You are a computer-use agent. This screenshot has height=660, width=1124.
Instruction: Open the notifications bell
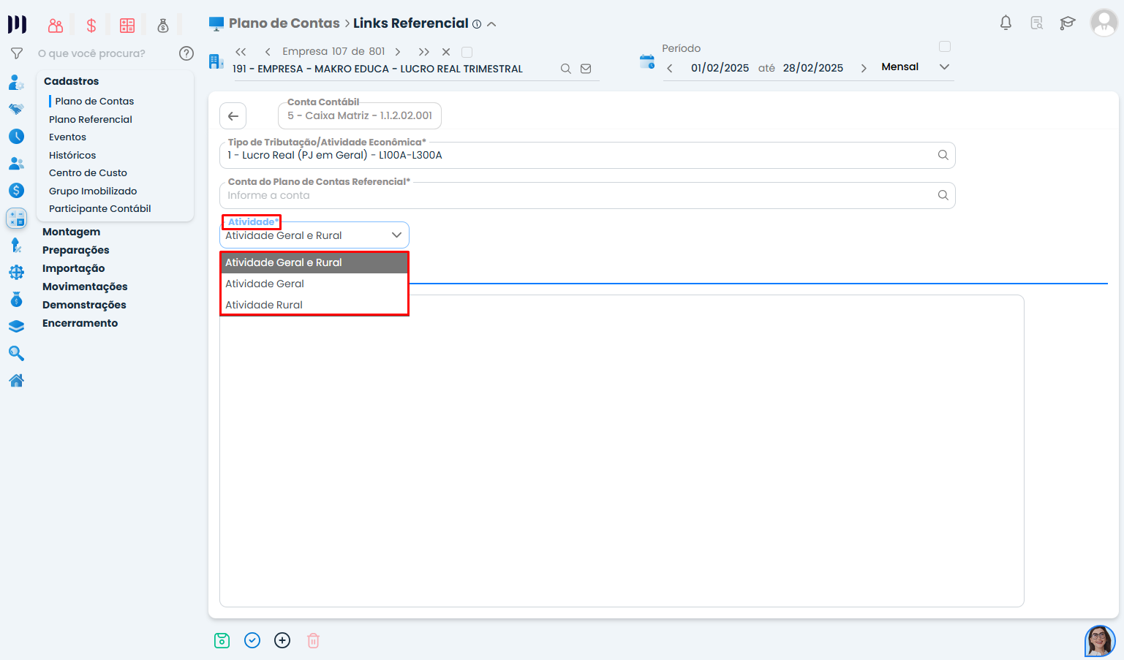1006,23
